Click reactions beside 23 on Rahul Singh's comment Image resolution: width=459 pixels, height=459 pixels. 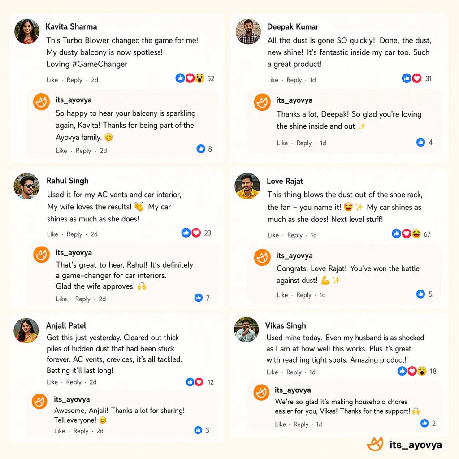[191, 233]
